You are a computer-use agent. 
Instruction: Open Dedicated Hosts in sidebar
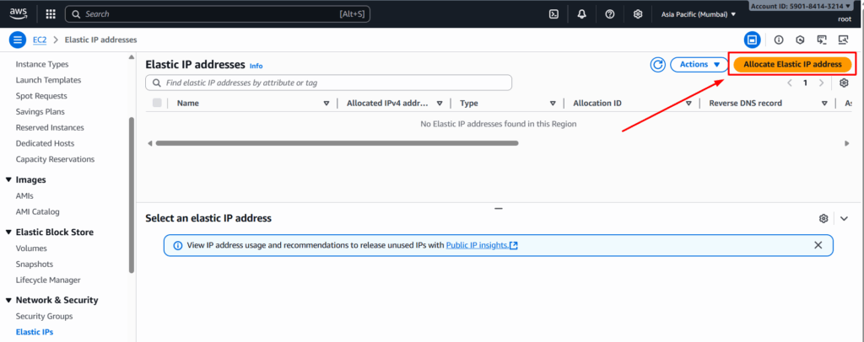45,143
